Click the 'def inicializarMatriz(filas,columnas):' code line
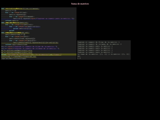The image size is (160, 120). [x=20, y=9]
